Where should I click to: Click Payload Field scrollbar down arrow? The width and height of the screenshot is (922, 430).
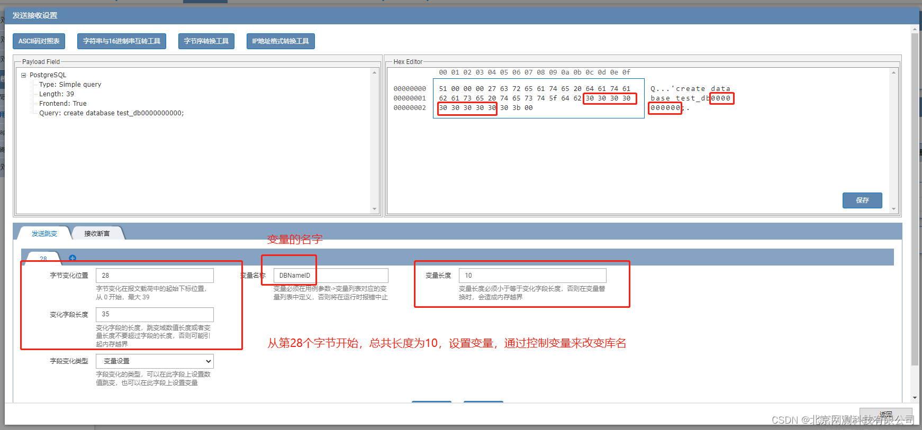coord(374,209)
